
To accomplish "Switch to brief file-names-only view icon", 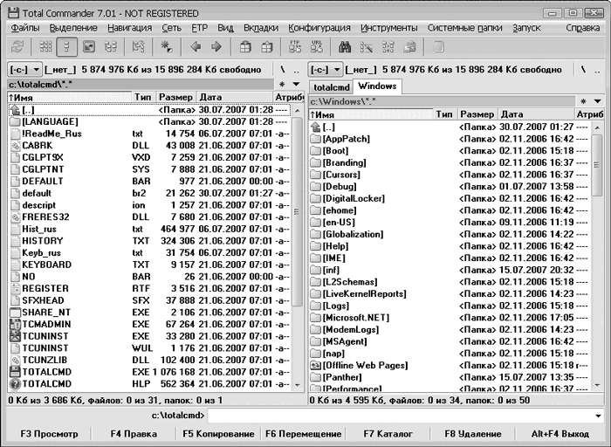I will (45, 47).
